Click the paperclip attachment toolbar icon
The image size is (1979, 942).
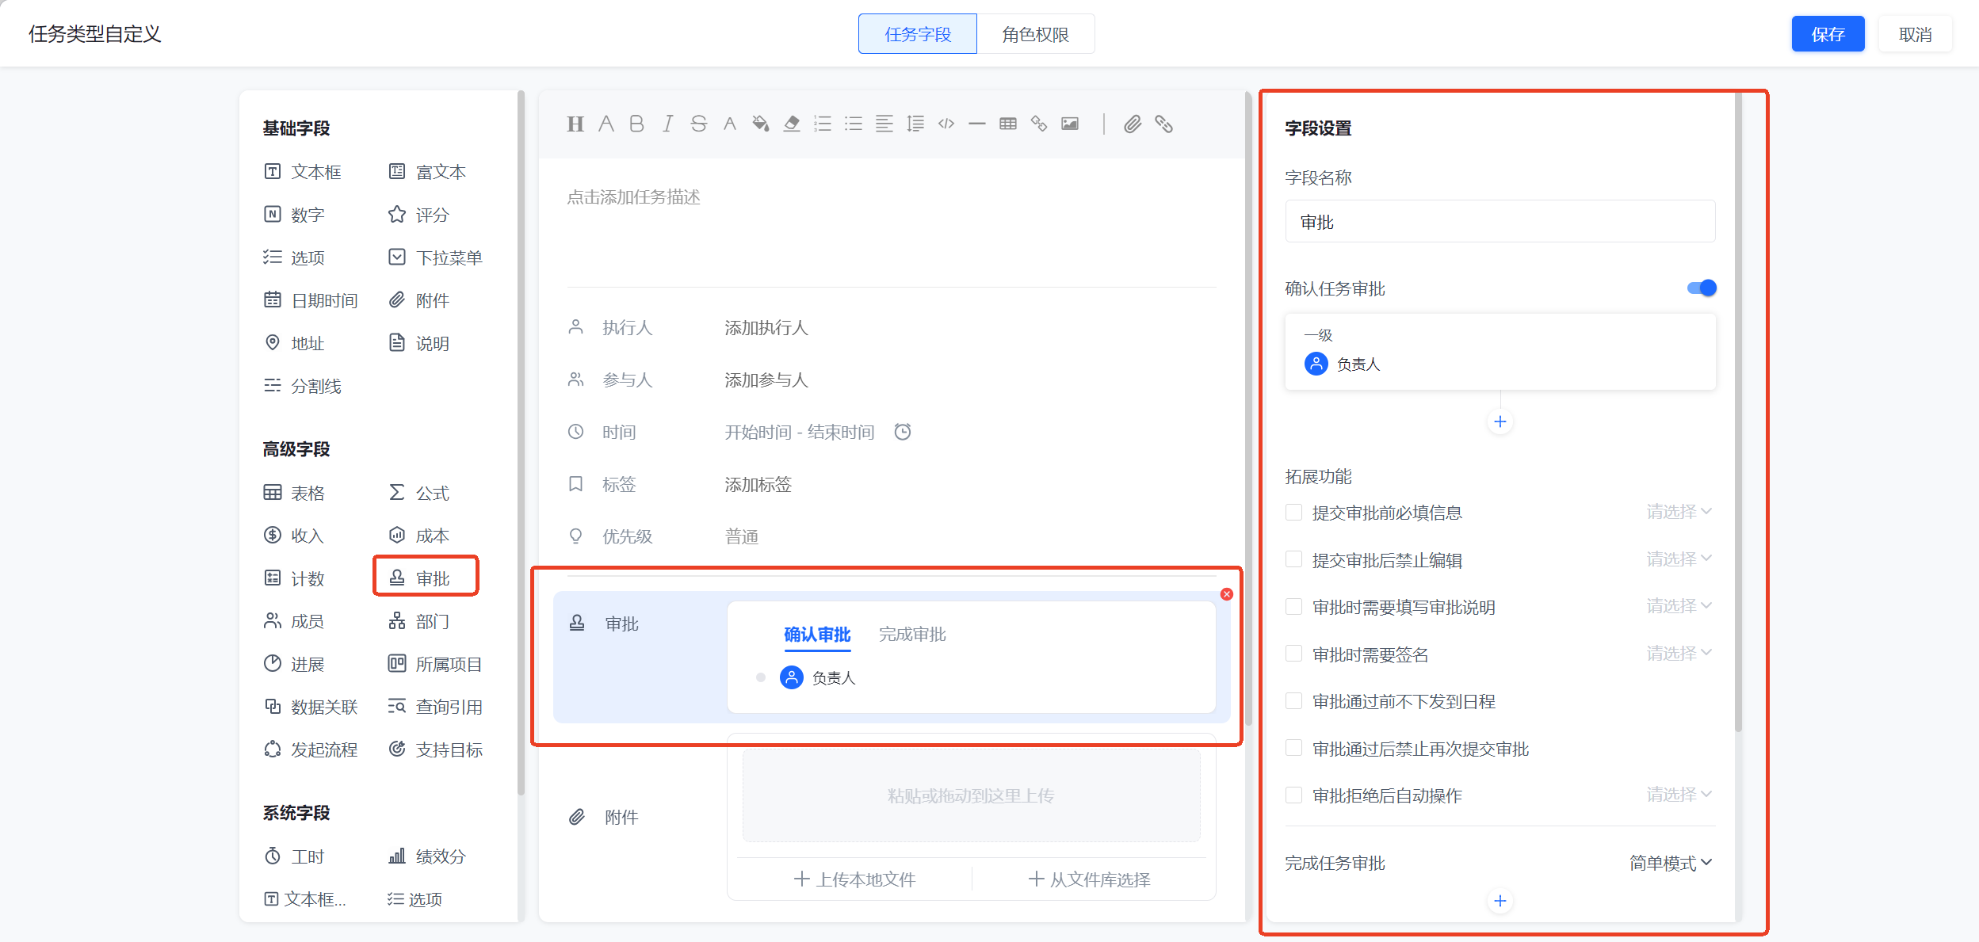click(1133, 124)
